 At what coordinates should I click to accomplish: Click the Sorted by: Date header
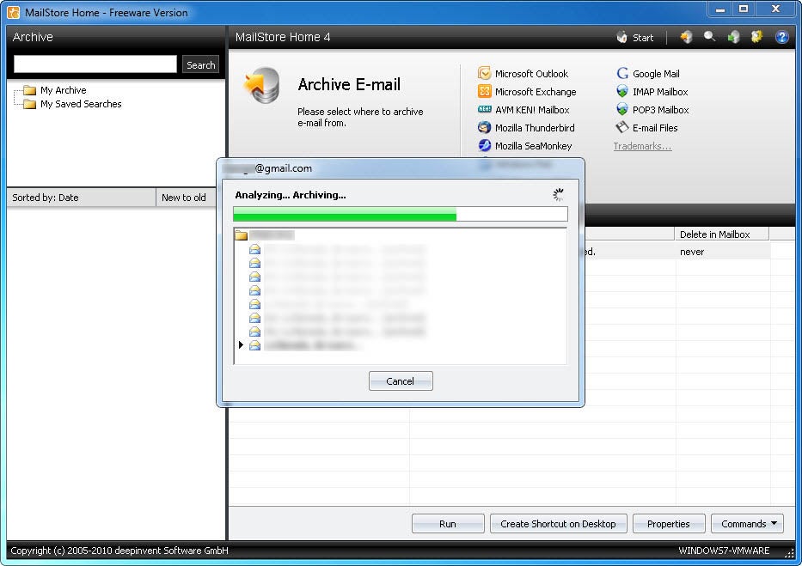point(81,198)
